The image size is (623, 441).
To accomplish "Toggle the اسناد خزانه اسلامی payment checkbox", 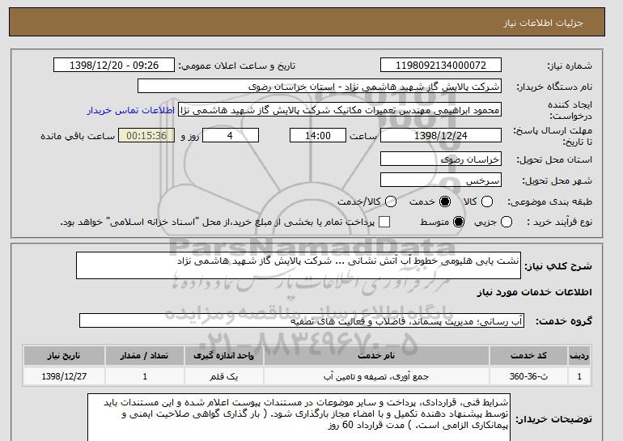I will coord(384,222).
